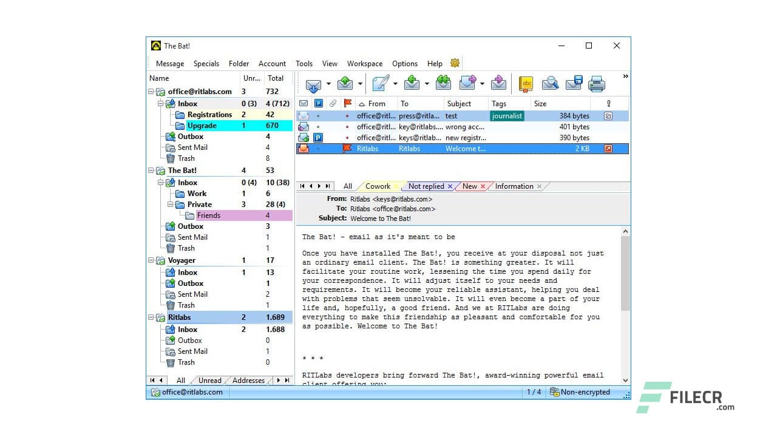Collapse the office@ritlabs.com account tree

pos(151,92)
